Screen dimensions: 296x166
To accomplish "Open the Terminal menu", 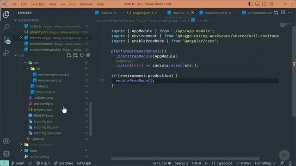I will point(86,4).
